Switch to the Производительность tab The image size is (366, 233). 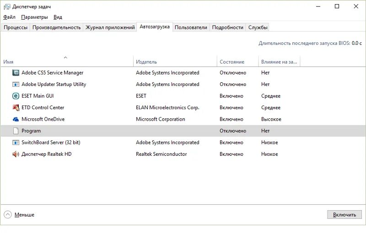click(57, 27)
